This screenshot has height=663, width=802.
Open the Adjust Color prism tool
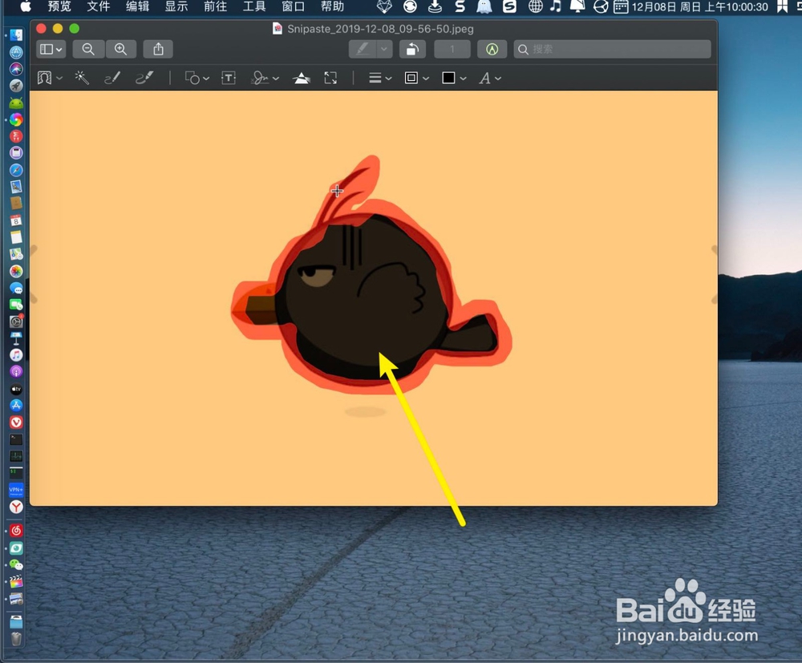point(302,78)
